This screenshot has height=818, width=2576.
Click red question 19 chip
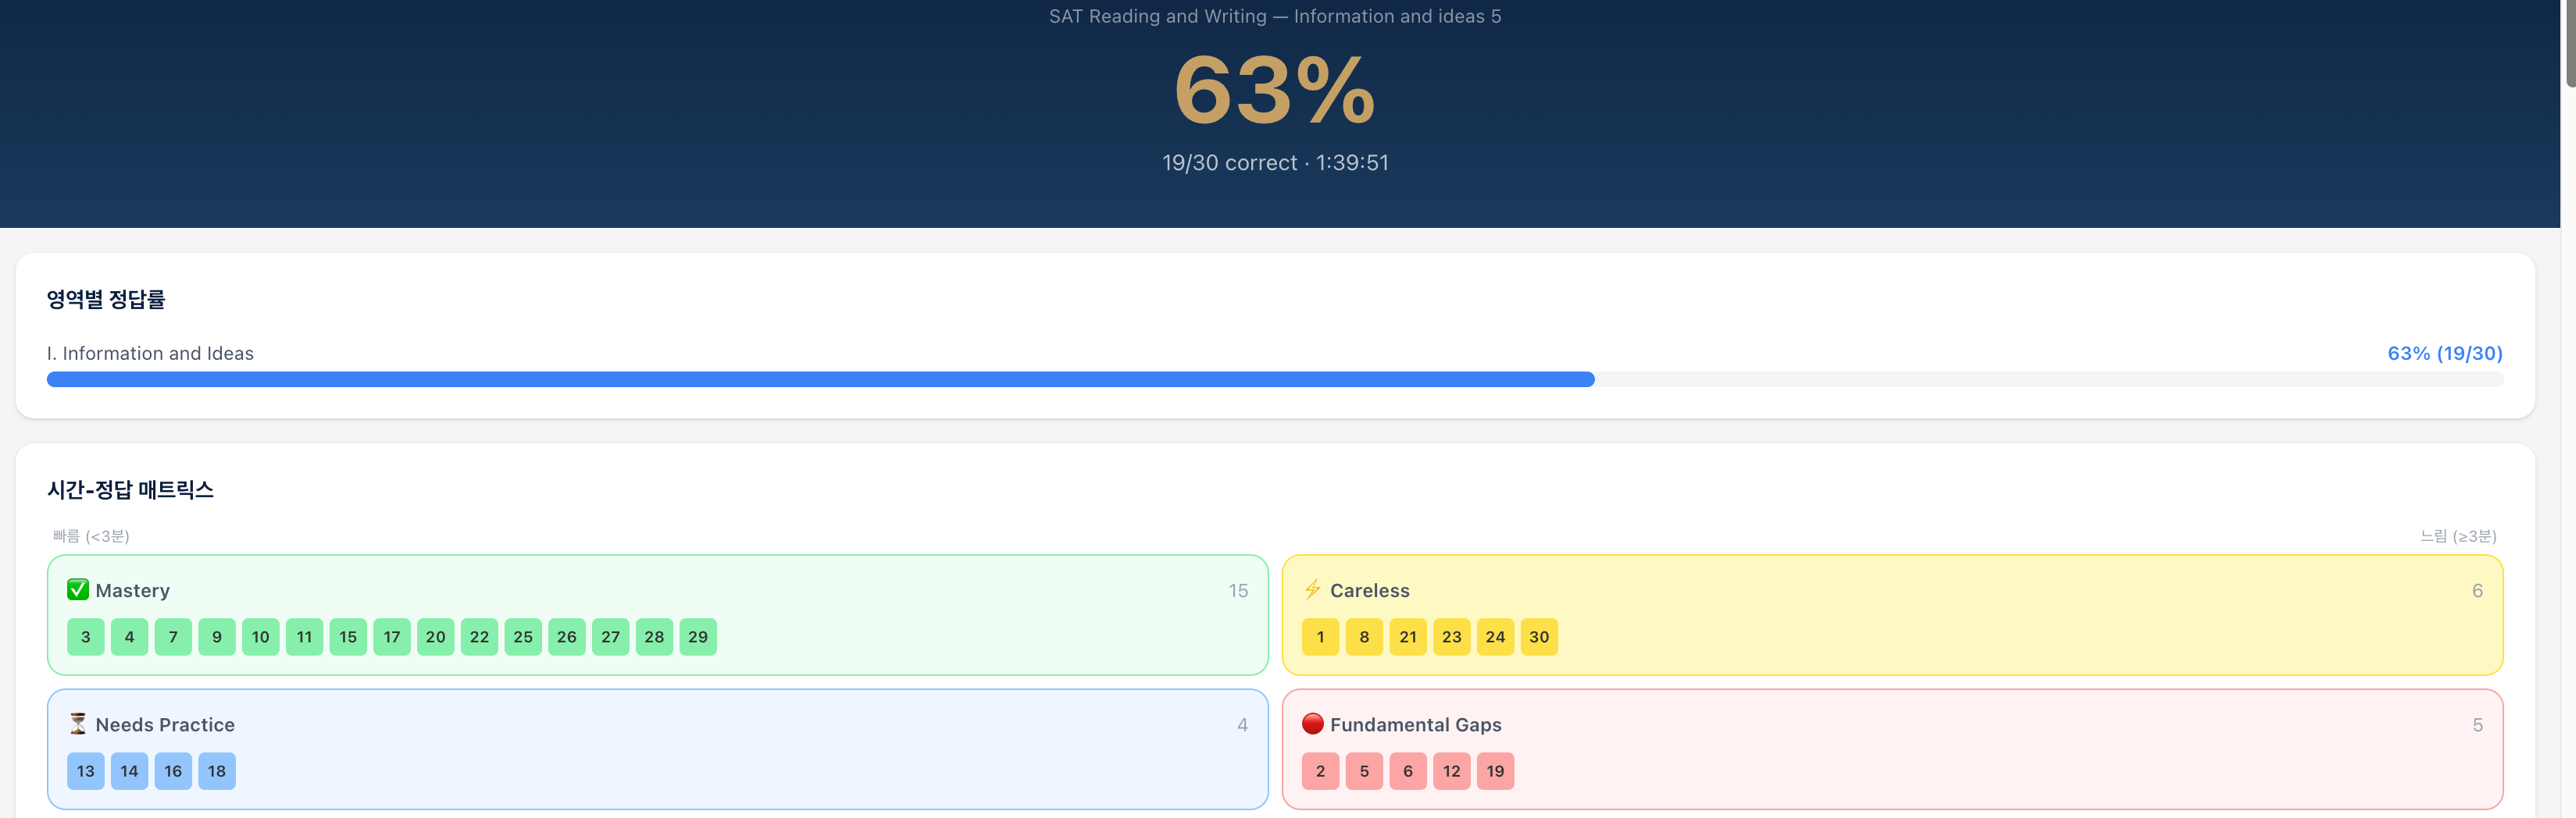coord(1496,771)
